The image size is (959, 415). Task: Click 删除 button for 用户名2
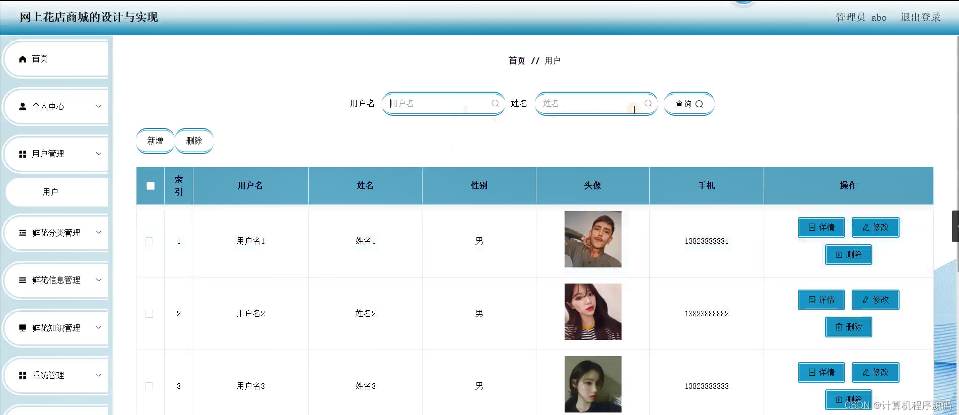click(849, 327)
